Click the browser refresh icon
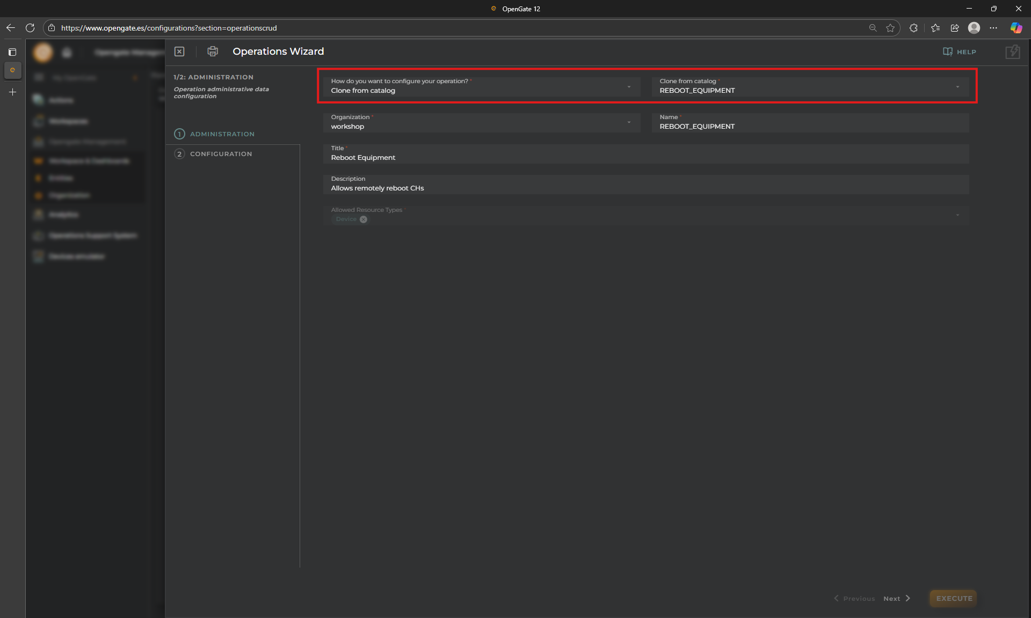 [x=30, y=28]
